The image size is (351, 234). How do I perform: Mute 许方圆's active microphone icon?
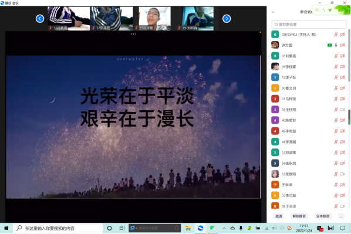pos(336,45)
